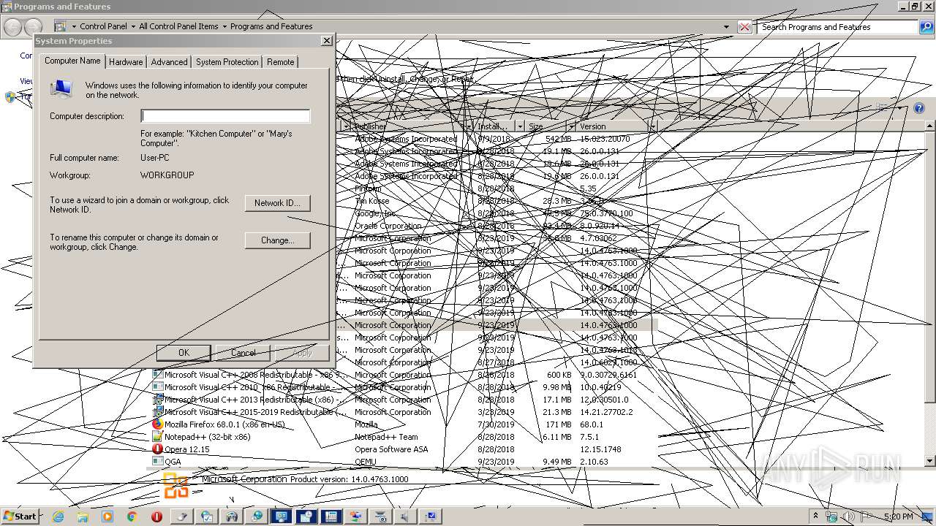Switch to the Remote tab
The width and height of the screenshot is (936, 526).
click(280, 62)
